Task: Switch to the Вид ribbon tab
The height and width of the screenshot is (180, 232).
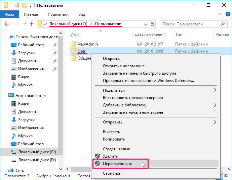Action: 82,14
